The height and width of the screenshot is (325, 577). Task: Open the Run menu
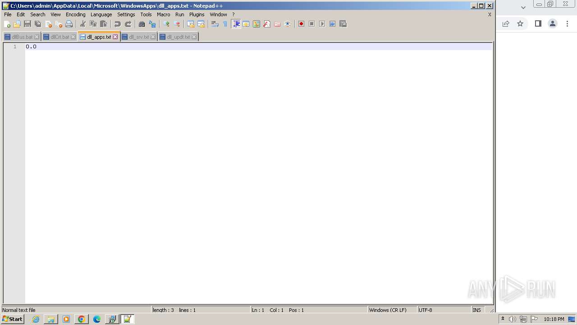(180, 14)
